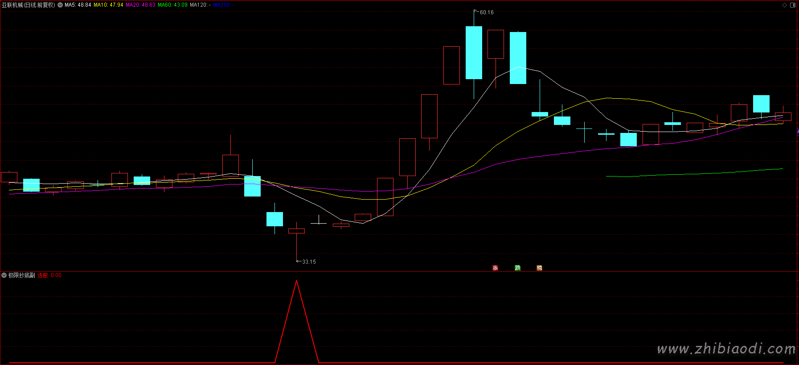The width and height of the screenshot is (799, 365).
Task: Open the dropdown beside 亚联机械 title
Action: pos(60,5)
